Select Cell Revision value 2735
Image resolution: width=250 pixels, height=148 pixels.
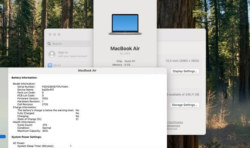45,104
